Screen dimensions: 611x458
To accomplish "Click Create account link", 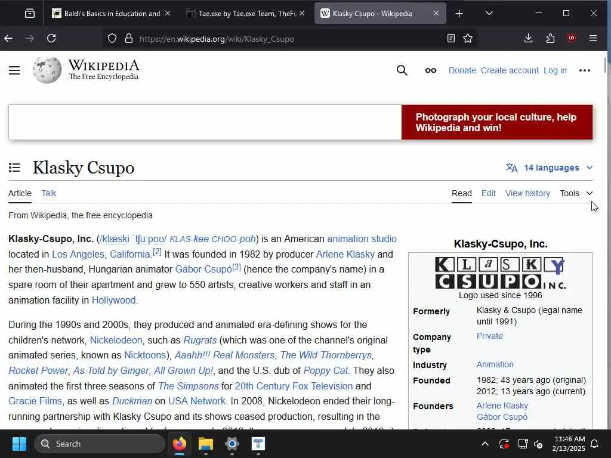I will point(510,70).
